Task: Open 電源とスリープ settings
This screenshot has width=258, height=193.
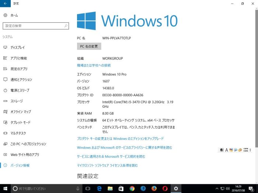Action: pos(20,90)
